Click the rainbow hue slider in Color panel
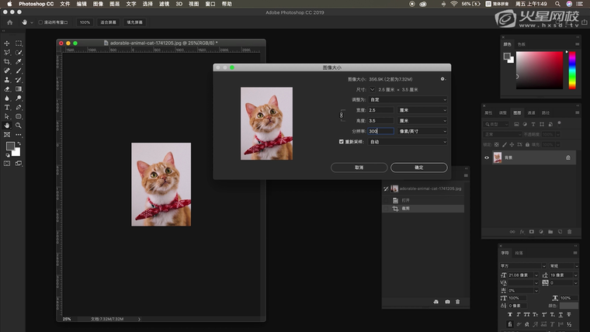The width and height of the screenshot is (590, 332). pos(572,70)
